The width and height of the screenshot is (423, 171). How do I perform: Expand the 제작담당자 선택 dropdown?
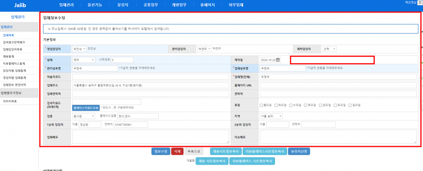click(329, 49)
